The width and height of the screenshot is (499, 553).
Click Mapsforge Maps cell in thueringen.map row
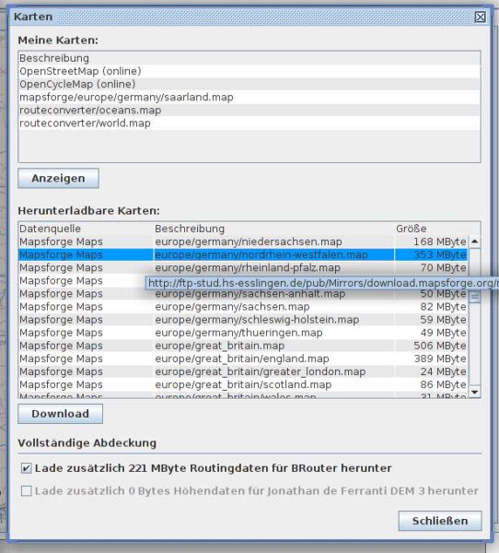[87, 333]
